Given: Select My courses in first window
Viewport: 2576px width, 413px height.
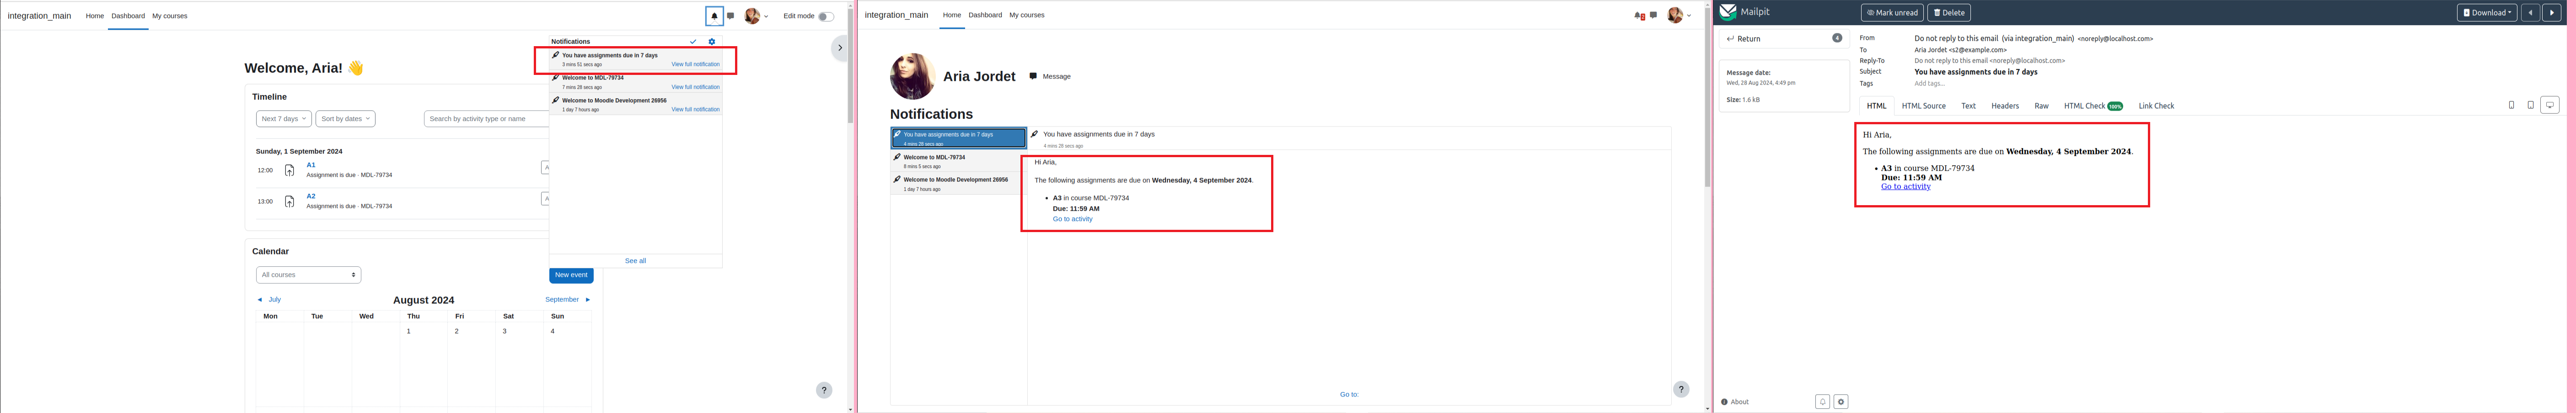Looking at the screenshot, I should (170, 16).
